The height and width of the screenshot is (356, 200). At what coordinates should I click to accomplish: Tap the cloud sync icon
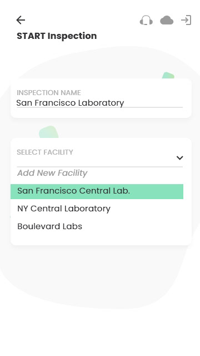point(167,20)
